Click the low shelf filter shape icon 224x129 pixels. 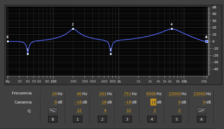tap(53, 111)
